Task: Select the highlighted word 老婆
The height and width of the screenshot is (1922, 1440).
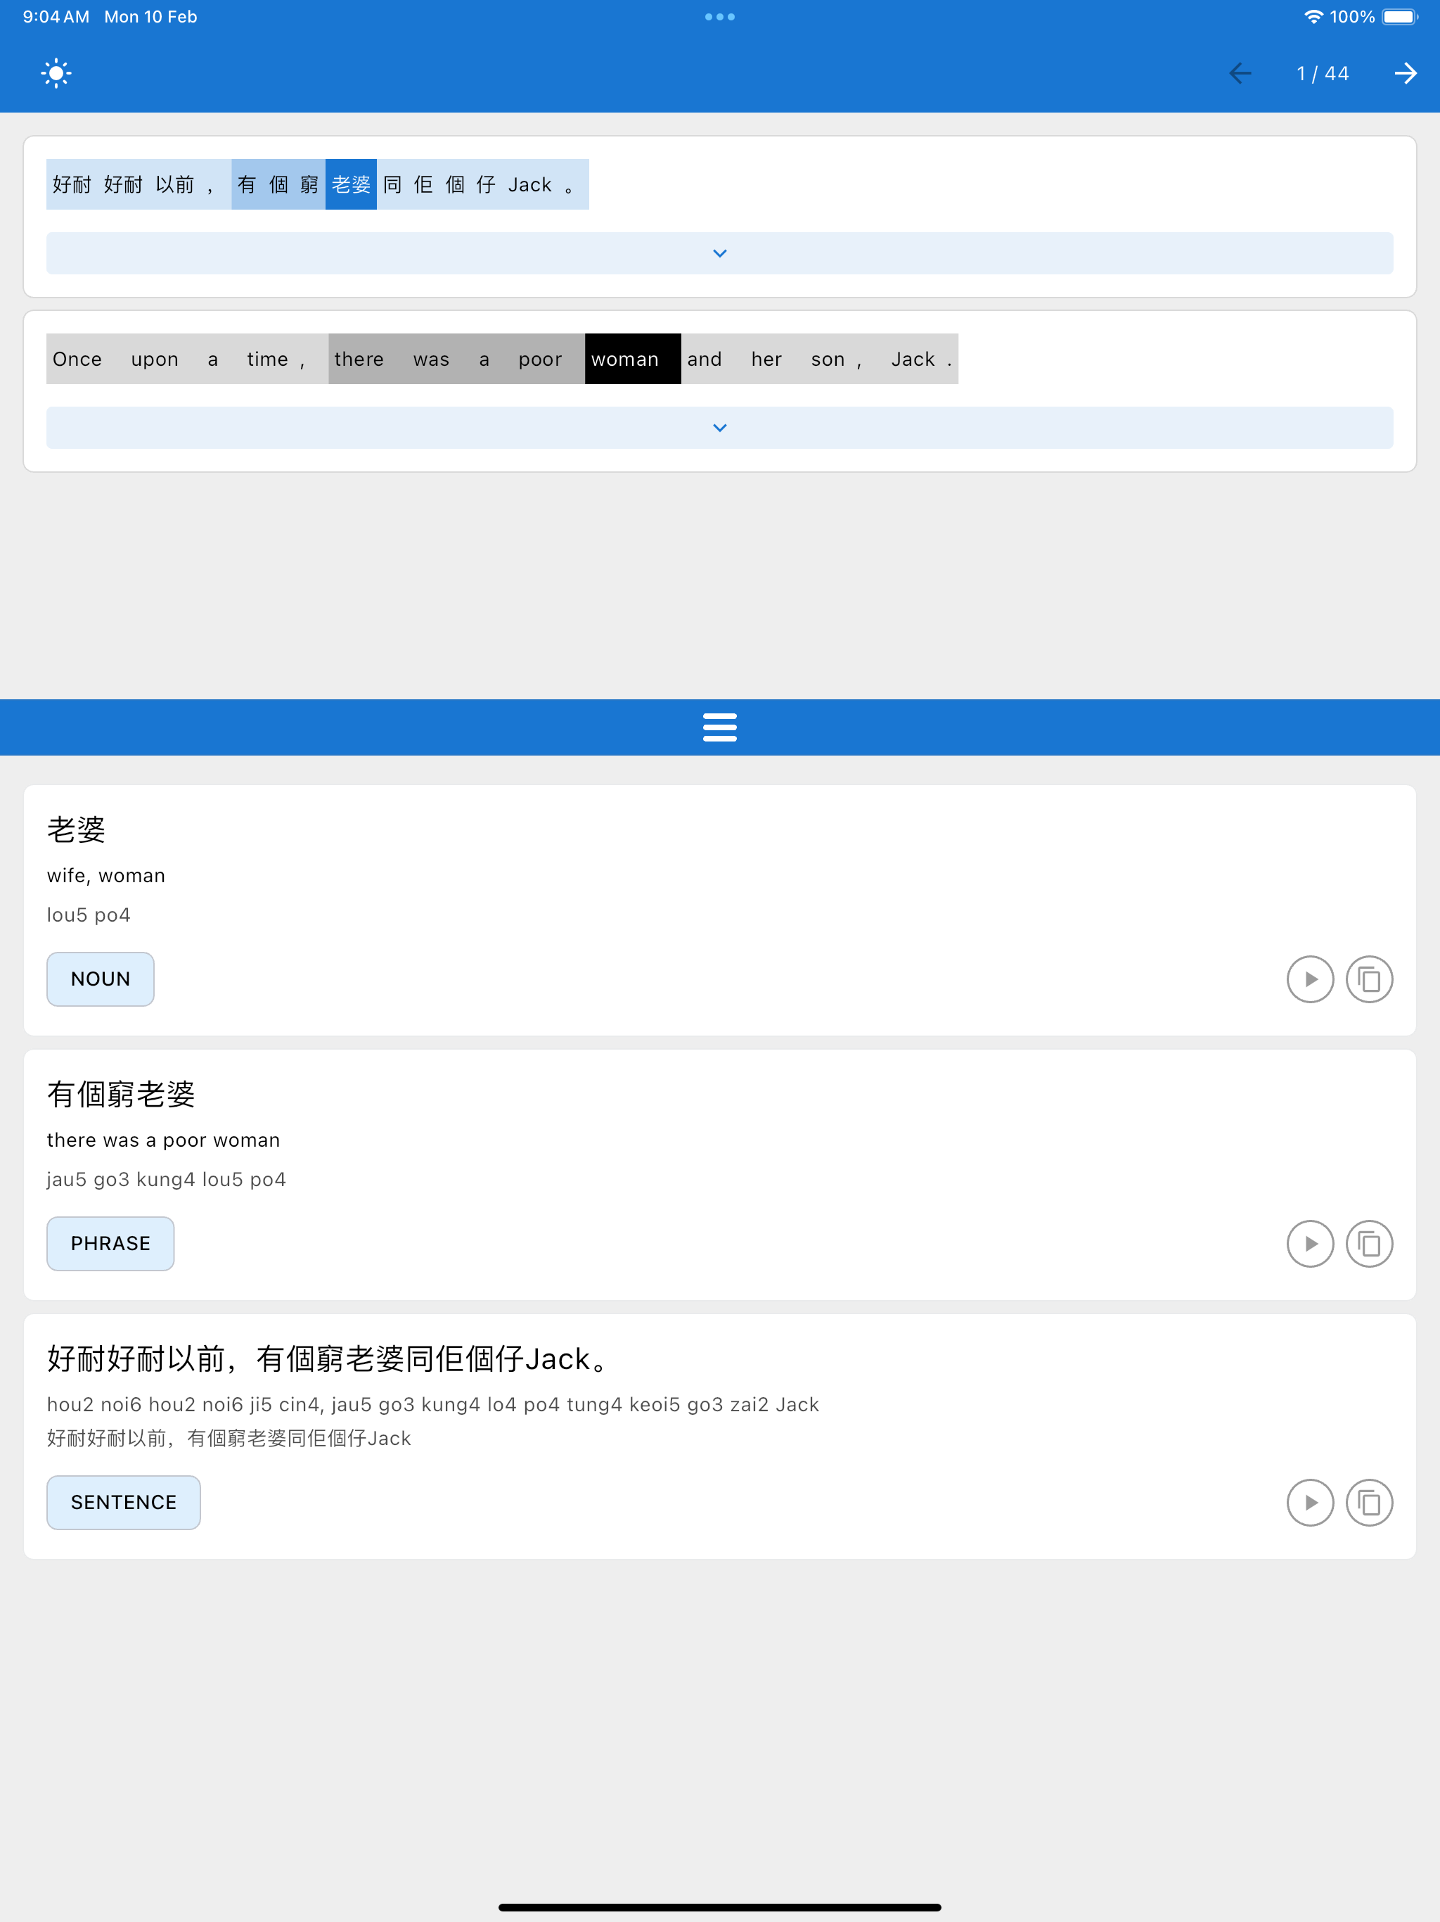Action: click(351, 184)
